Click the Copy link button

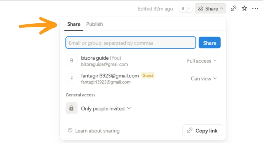point(202,130)
